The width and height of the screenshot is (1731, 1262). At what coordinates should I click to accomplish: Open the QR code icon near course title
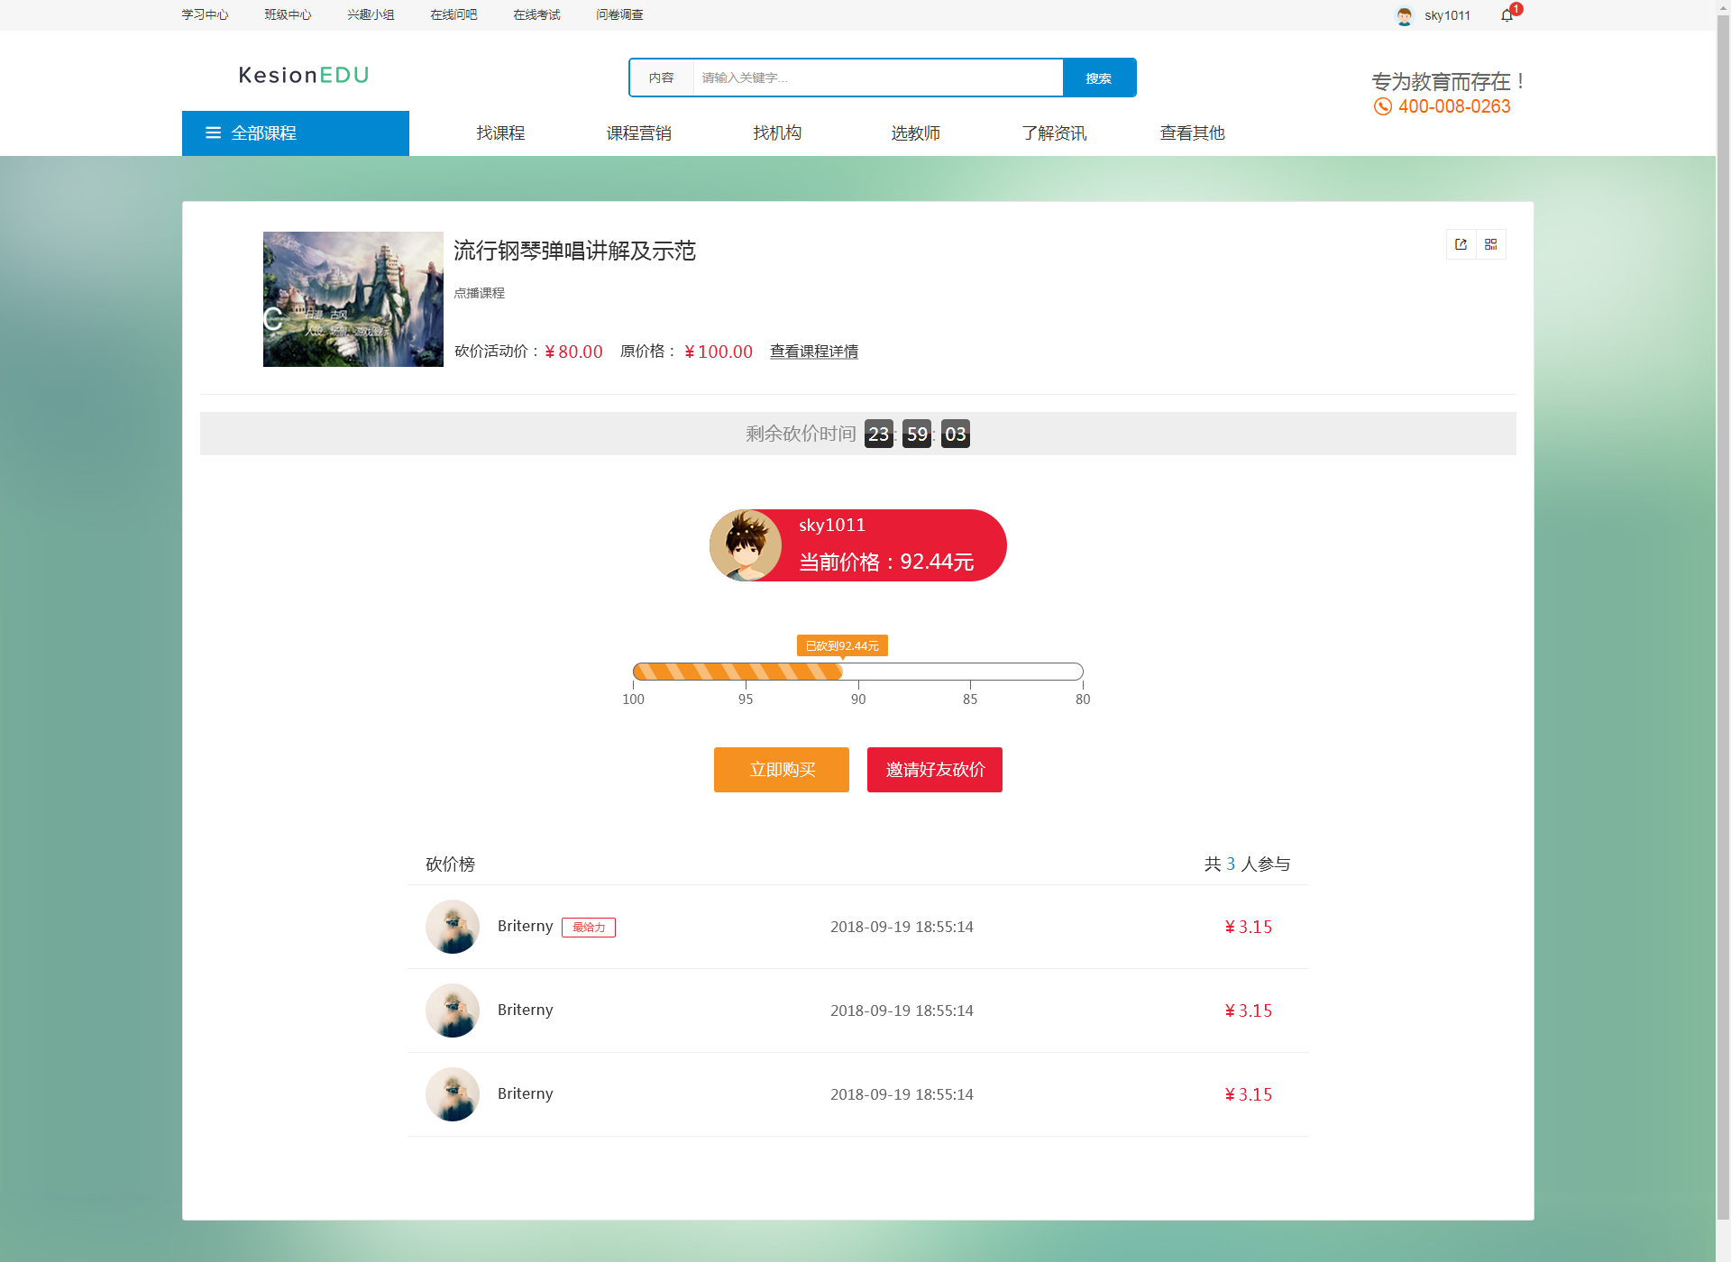coord(1491,244)
